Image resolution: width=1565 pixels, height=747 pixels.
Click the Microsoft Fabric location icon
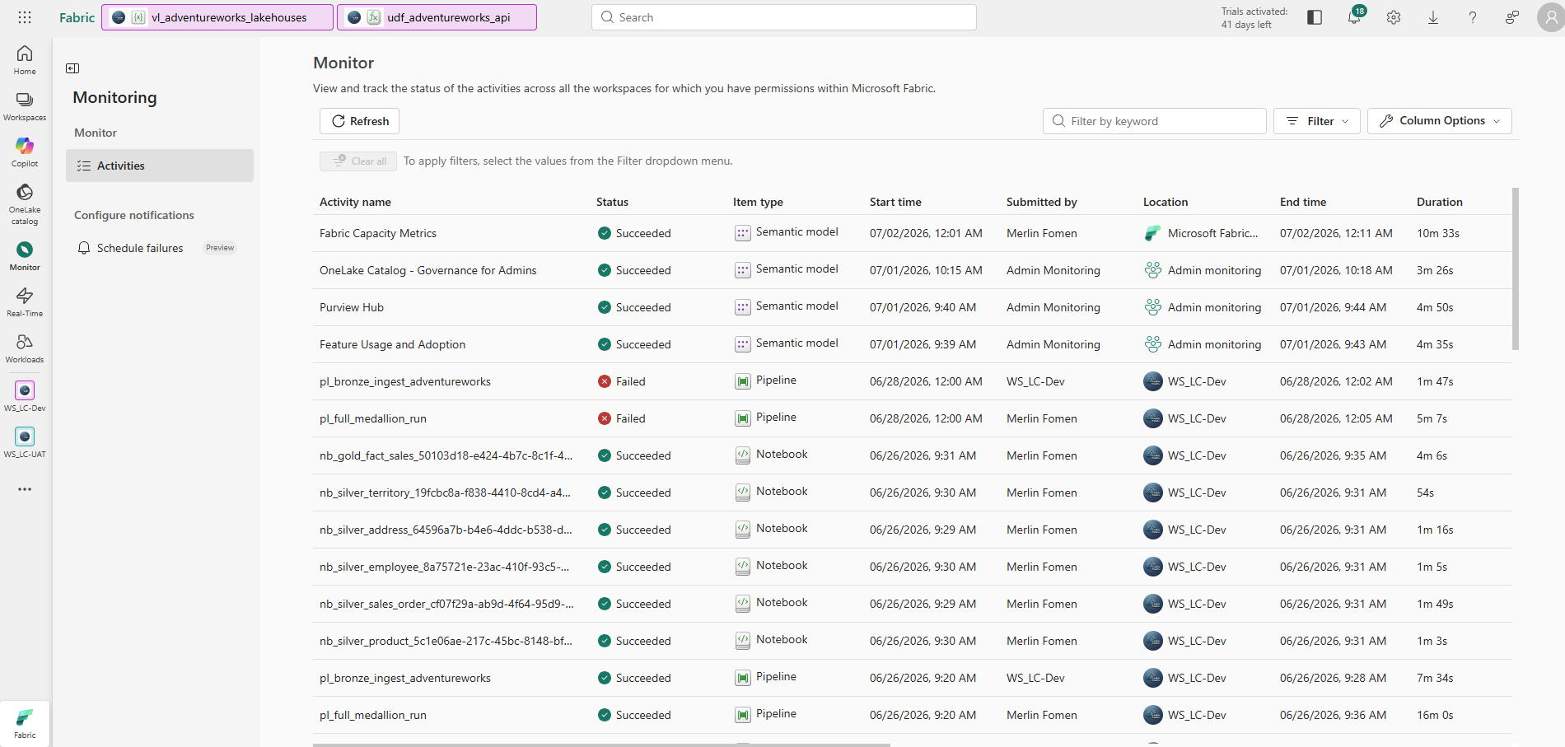[1153, 233]
